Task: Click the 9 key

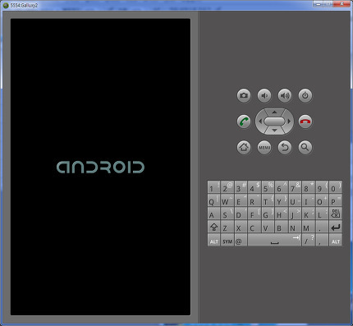Action: tap(322, 187)
